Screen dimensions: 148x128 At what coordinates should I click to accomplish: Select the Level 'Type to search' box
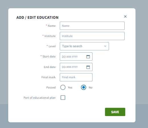pos(84,46)
